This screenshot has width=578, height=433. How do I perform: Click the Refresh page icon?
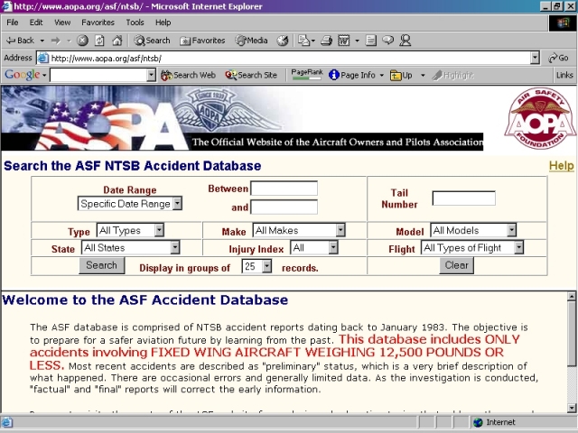pyautogui.click(x=99, y=41)
